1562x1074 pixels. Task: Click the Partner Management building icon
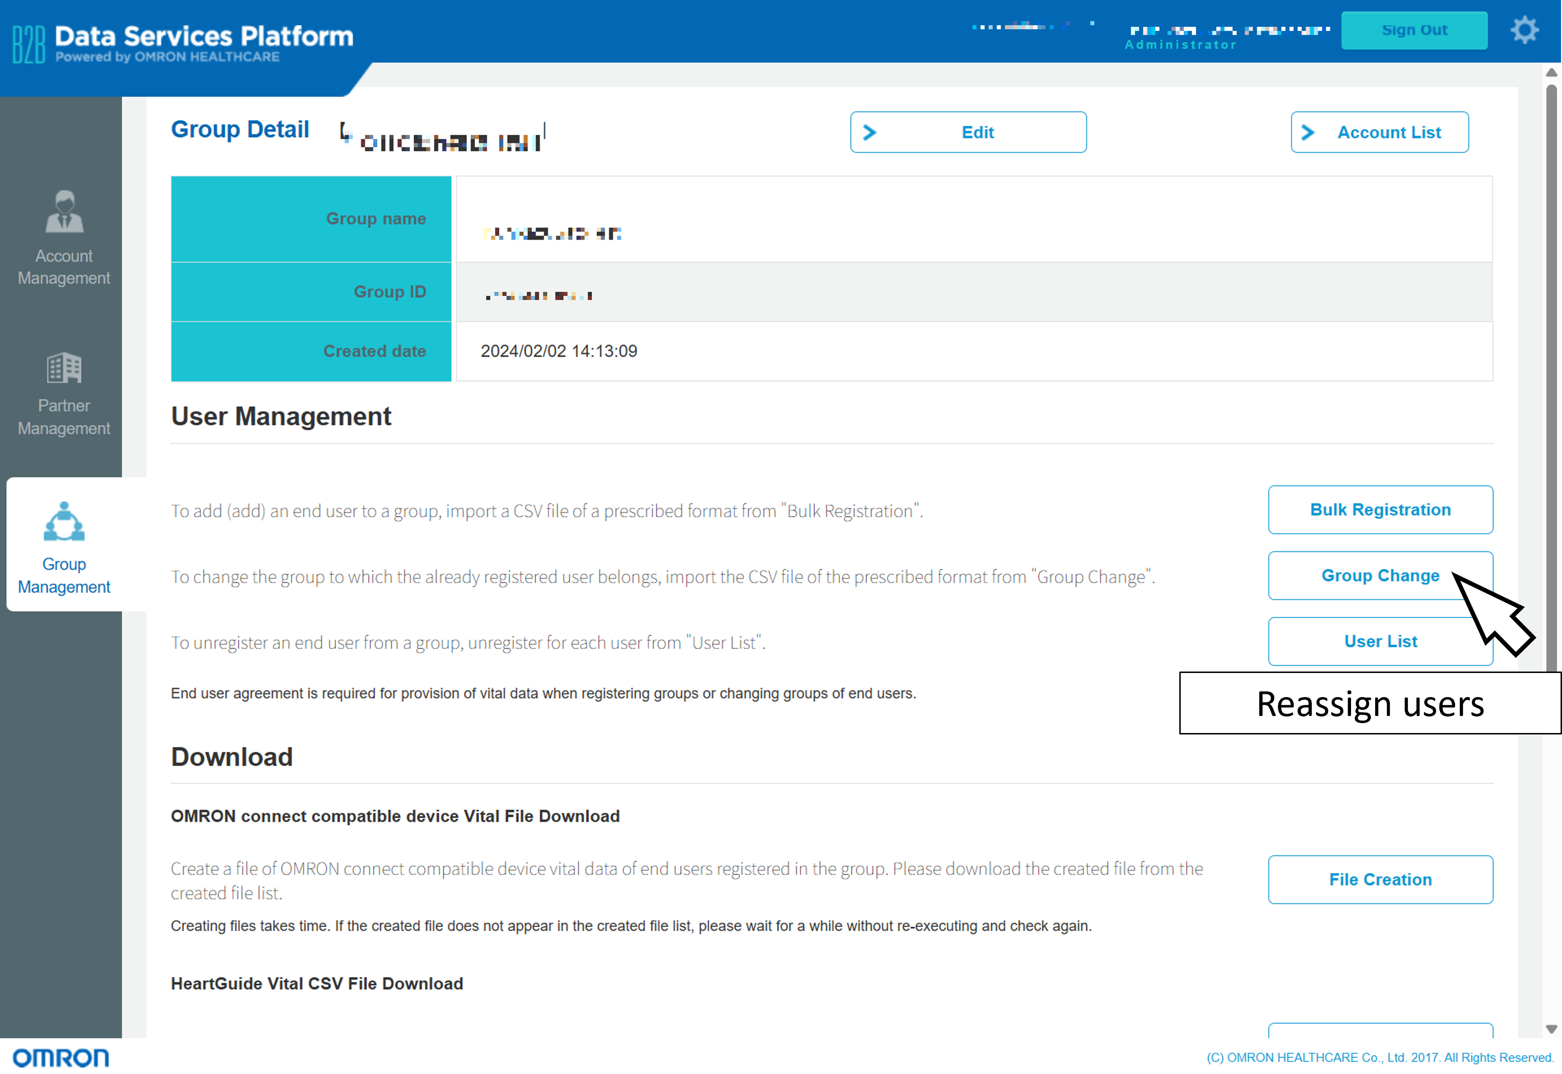[64, 367]
